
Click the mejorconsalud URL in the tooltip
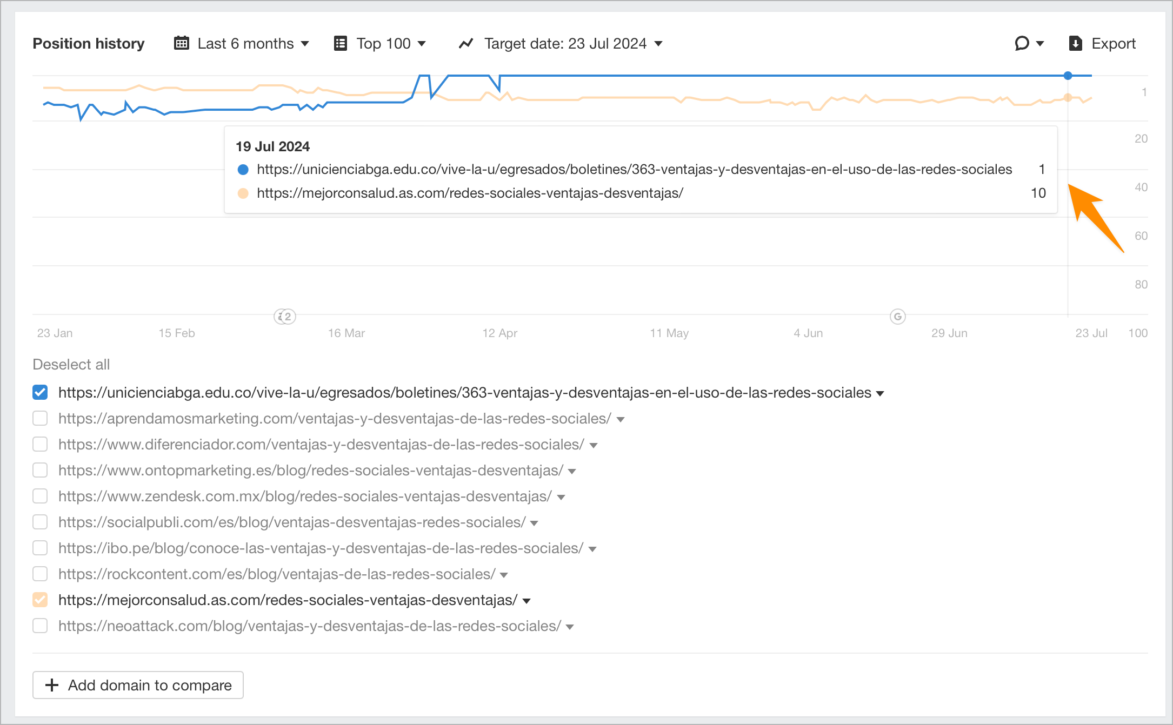point(470,193)
